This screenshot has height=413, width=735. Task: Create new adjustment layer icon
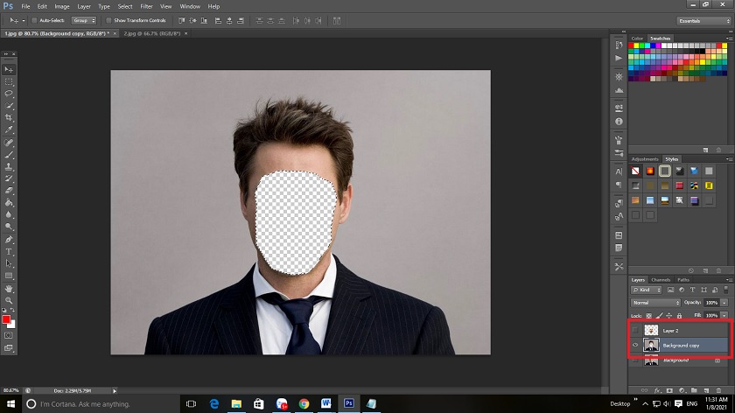click(682, 390)
